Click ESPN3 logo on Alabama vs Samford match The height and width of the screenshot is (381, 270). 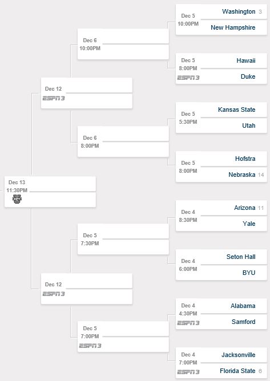(188, 323)
